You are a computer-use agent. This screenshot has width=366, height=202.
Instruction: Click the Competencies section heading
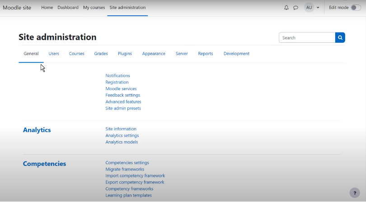tap(44, 164)
